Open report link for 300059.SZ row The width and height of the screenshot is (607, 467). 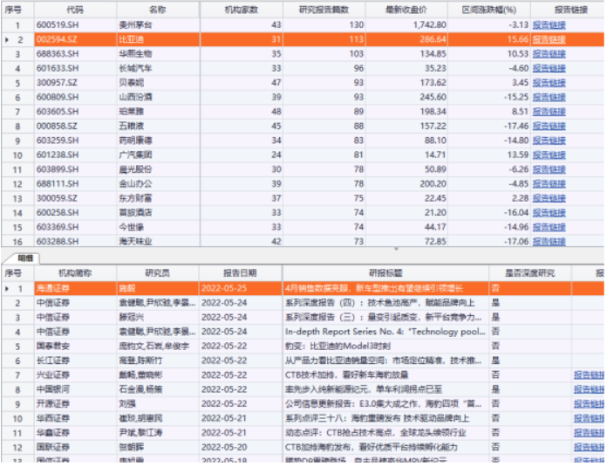pos(549,198)
